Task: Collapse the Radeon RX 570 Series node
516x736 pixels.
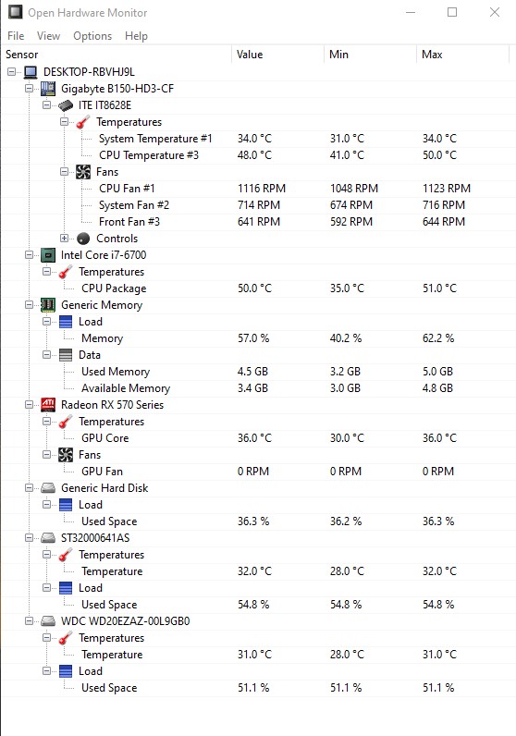Action: click(x=29, y=404)
